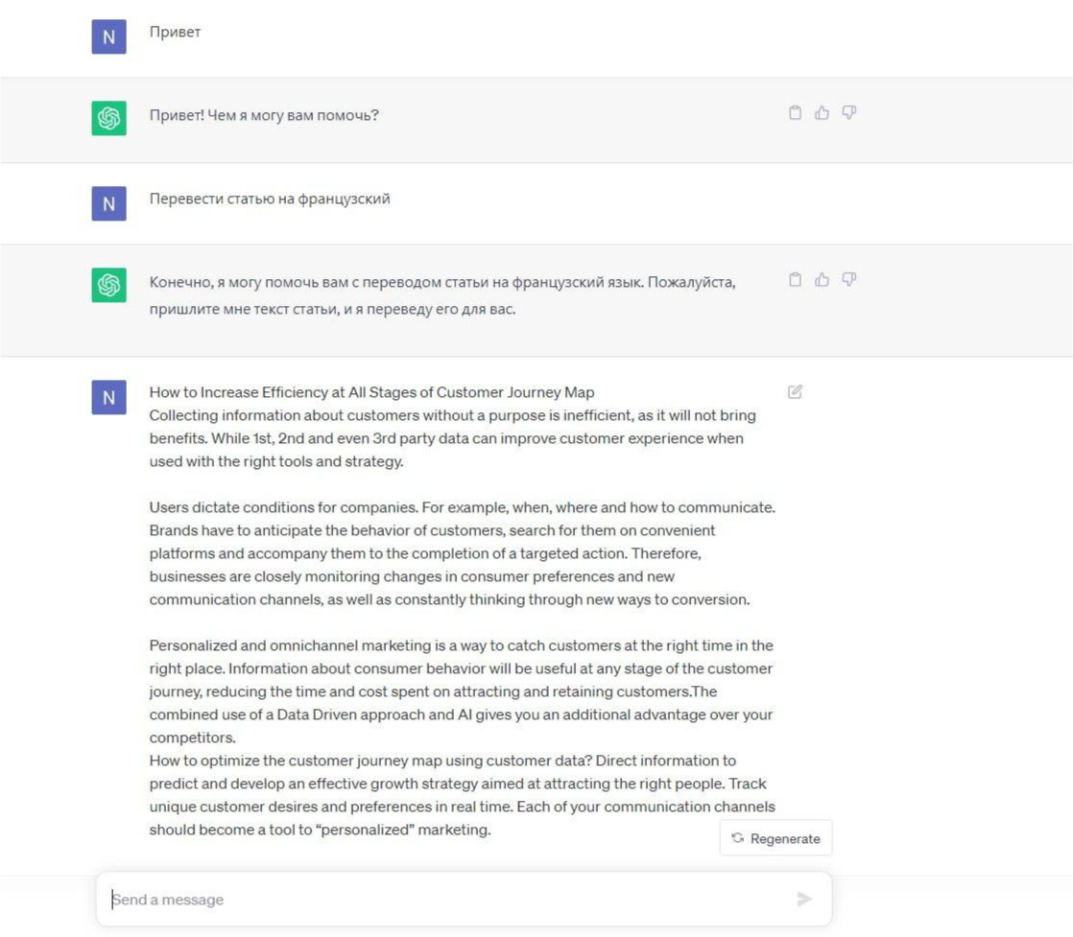Click ChatGPT logo beside 'Конечно' reply
The height and width of the screenshot is (937, 1073).
click(x=108, y=285)
